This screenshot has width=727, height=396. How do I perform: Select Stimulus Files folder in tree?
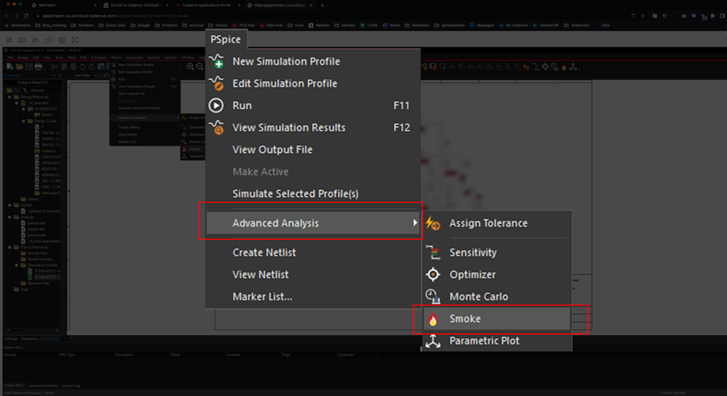[x=38, y=283]
